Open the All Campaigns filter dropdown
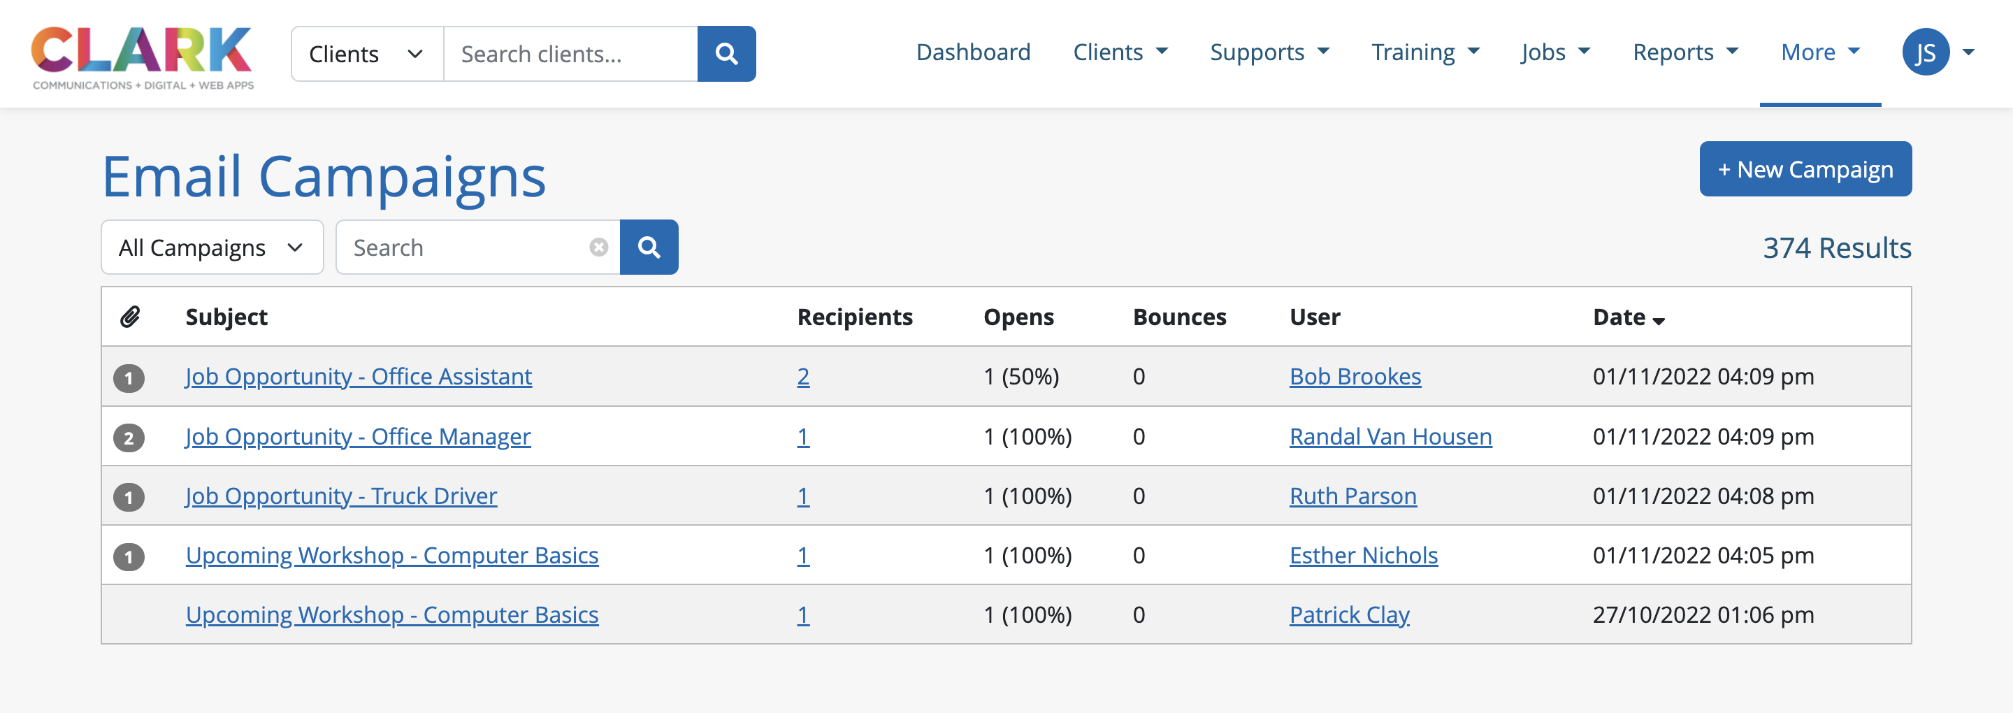 (x=212, y=248)
